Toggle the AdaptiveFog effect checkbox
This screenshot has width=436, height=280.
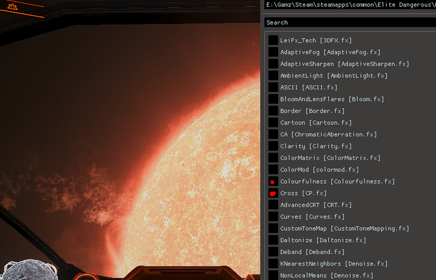tap(273, 52)
